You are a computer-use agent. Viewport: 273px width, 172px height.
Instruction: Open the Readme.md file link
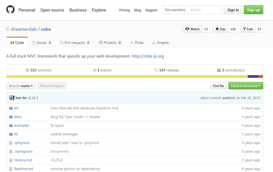(x=24, y=169)
